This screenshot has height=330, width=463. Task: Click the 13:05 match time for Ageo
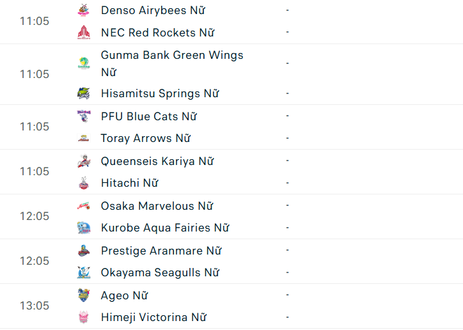coord(35,306)
